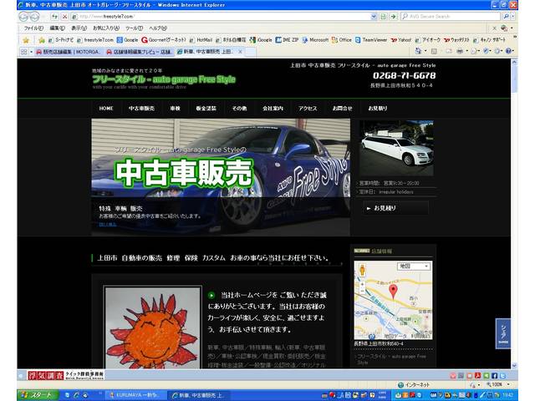The height and width of the screenshot is (401, 535).
Task: Open the Microsoft favorites bookmark
Action: tap(315, 40)
